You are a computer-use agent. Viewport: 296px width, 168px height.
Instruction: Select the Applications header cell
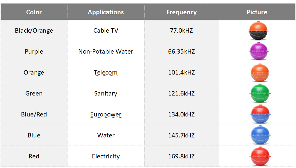106,12
